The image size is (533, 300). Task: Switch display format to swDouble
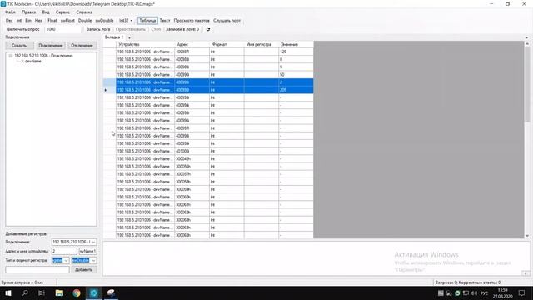[104, 20]
